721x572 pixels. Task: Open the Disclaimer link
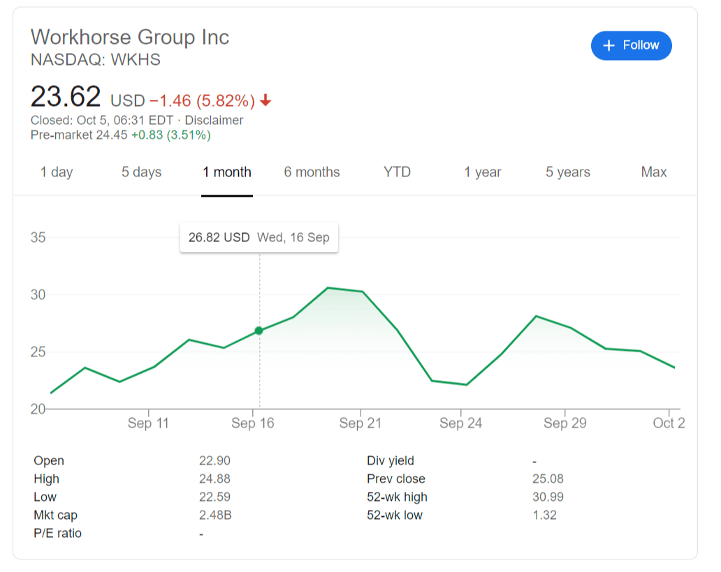214,120
